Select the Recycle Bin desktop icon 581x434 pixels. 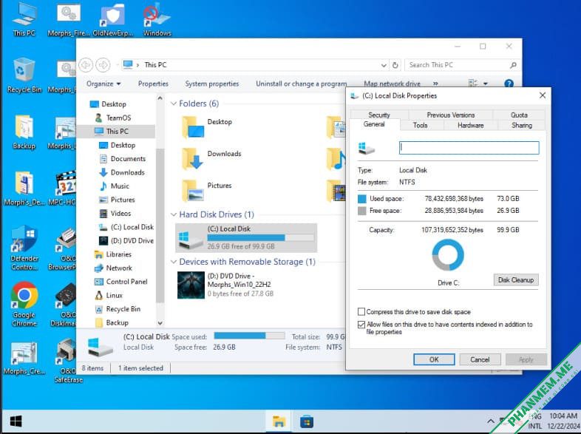(x=24, y=75)
